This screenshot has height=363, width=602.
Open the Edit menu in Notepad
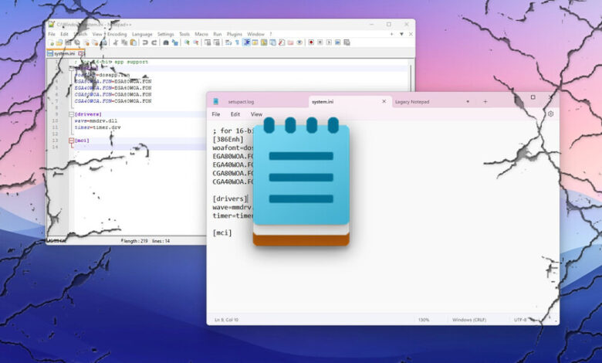tap(235, 114)
